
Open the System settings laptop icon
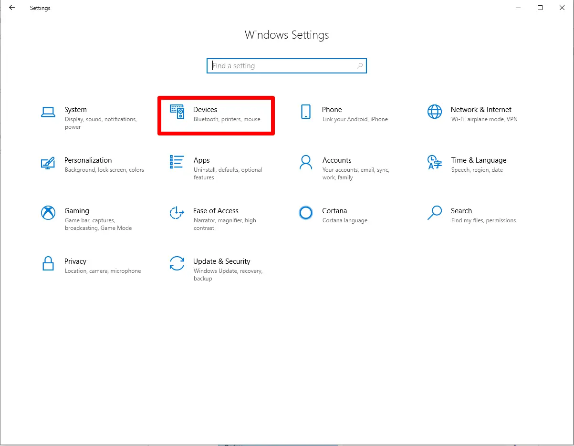coord(48,112)
